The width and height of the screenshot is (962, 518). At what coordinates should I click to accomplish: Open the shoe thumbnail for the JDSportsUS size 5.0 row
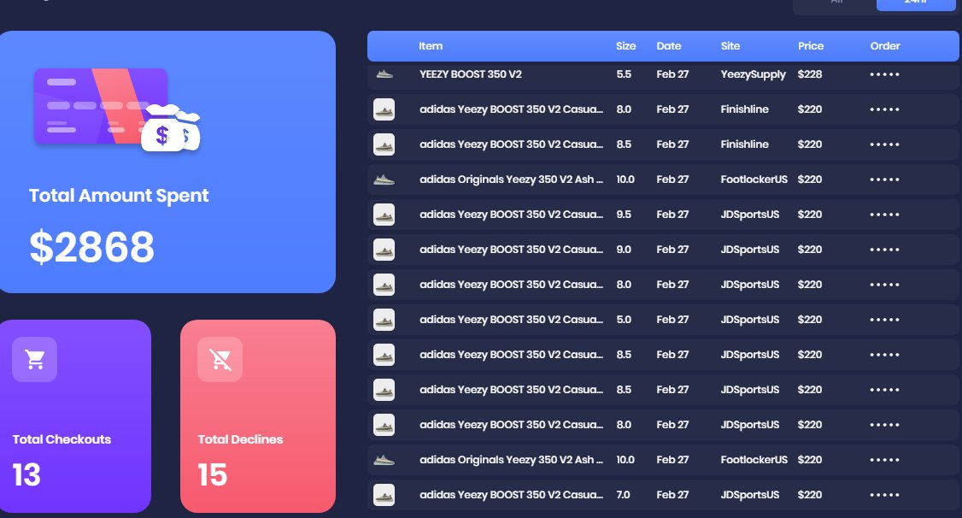click(384, 319)
